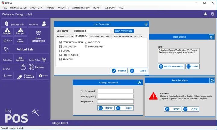Open the Employee tile
The width and height of the screenshot is (217, 130).
pyautogui.click(x=20, y=31)
